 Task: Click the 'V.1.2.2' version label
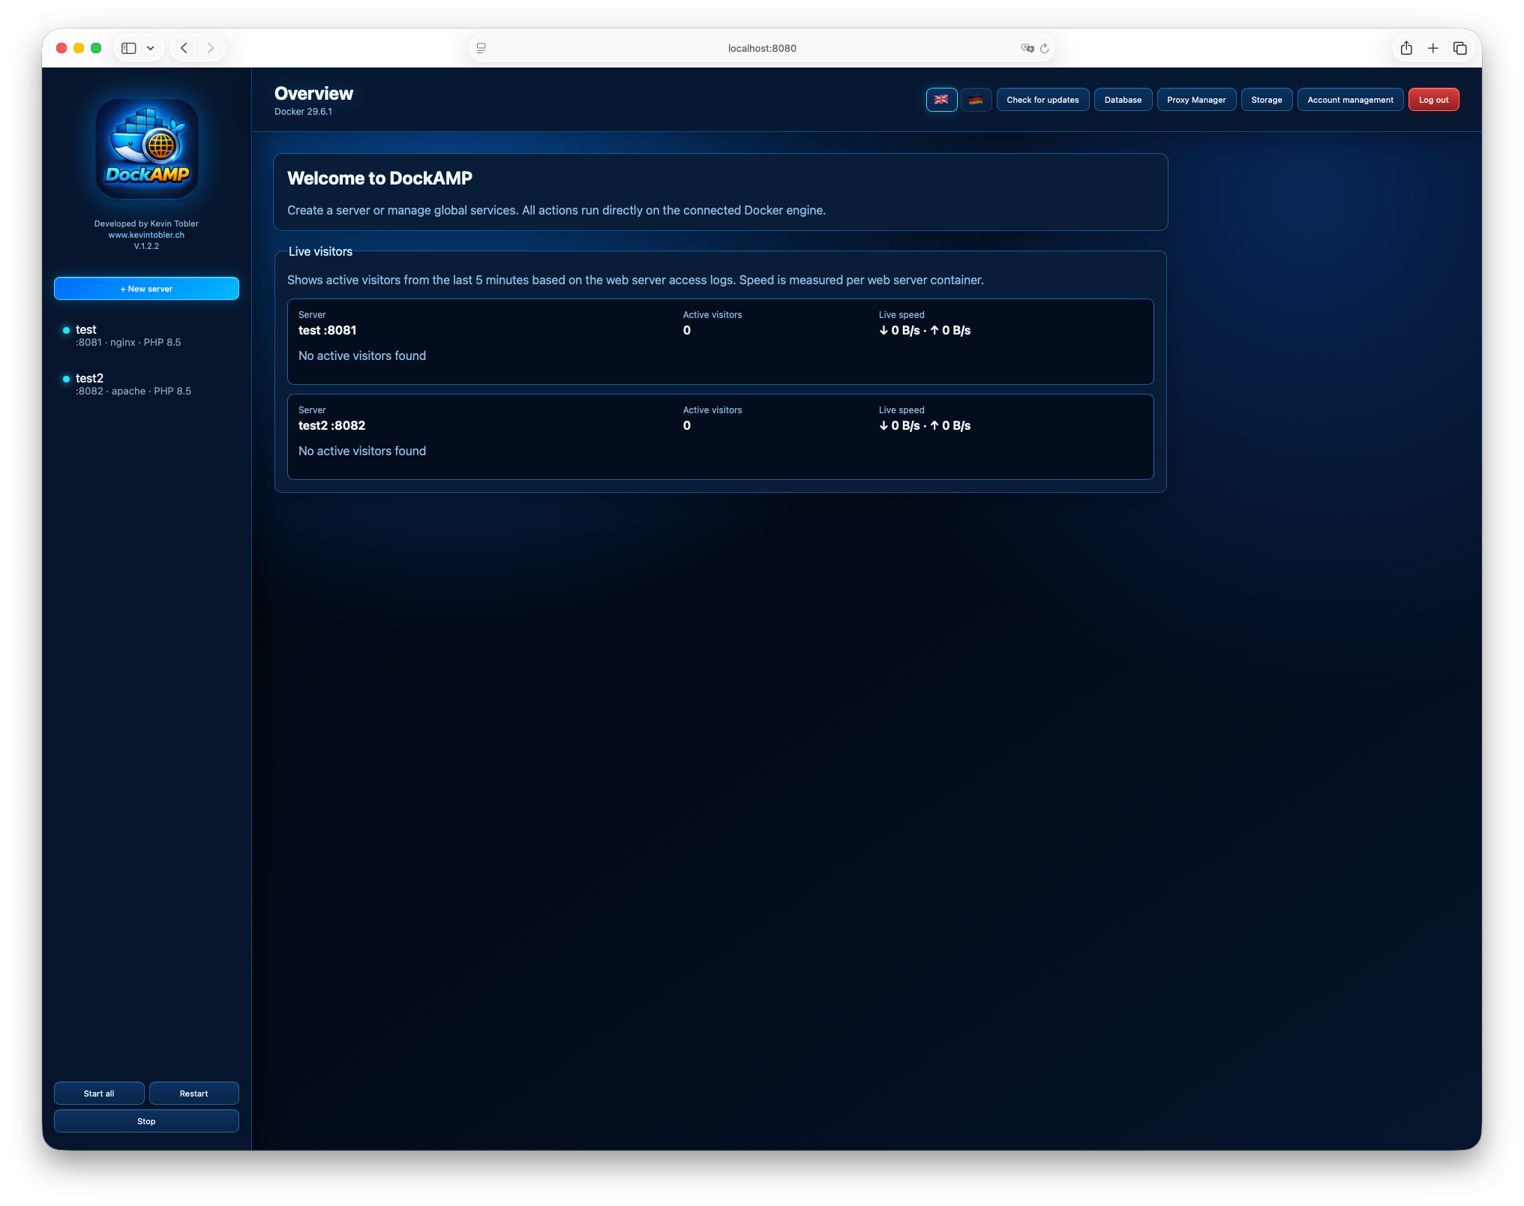coord(146,246)
